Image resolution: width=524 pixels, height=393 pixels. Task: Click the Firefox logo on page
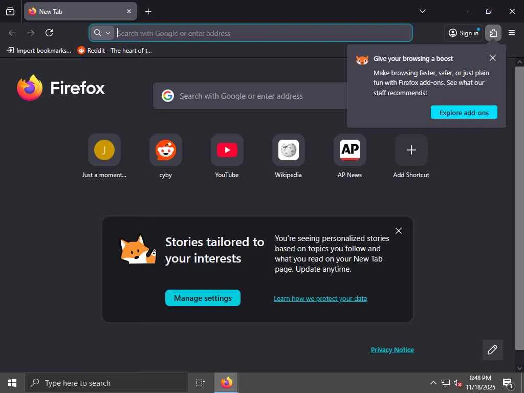pyautogui.click(x=61, y=88)
